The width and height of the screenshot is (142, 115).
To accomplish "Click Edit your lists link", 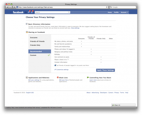I will coord(64,80).
